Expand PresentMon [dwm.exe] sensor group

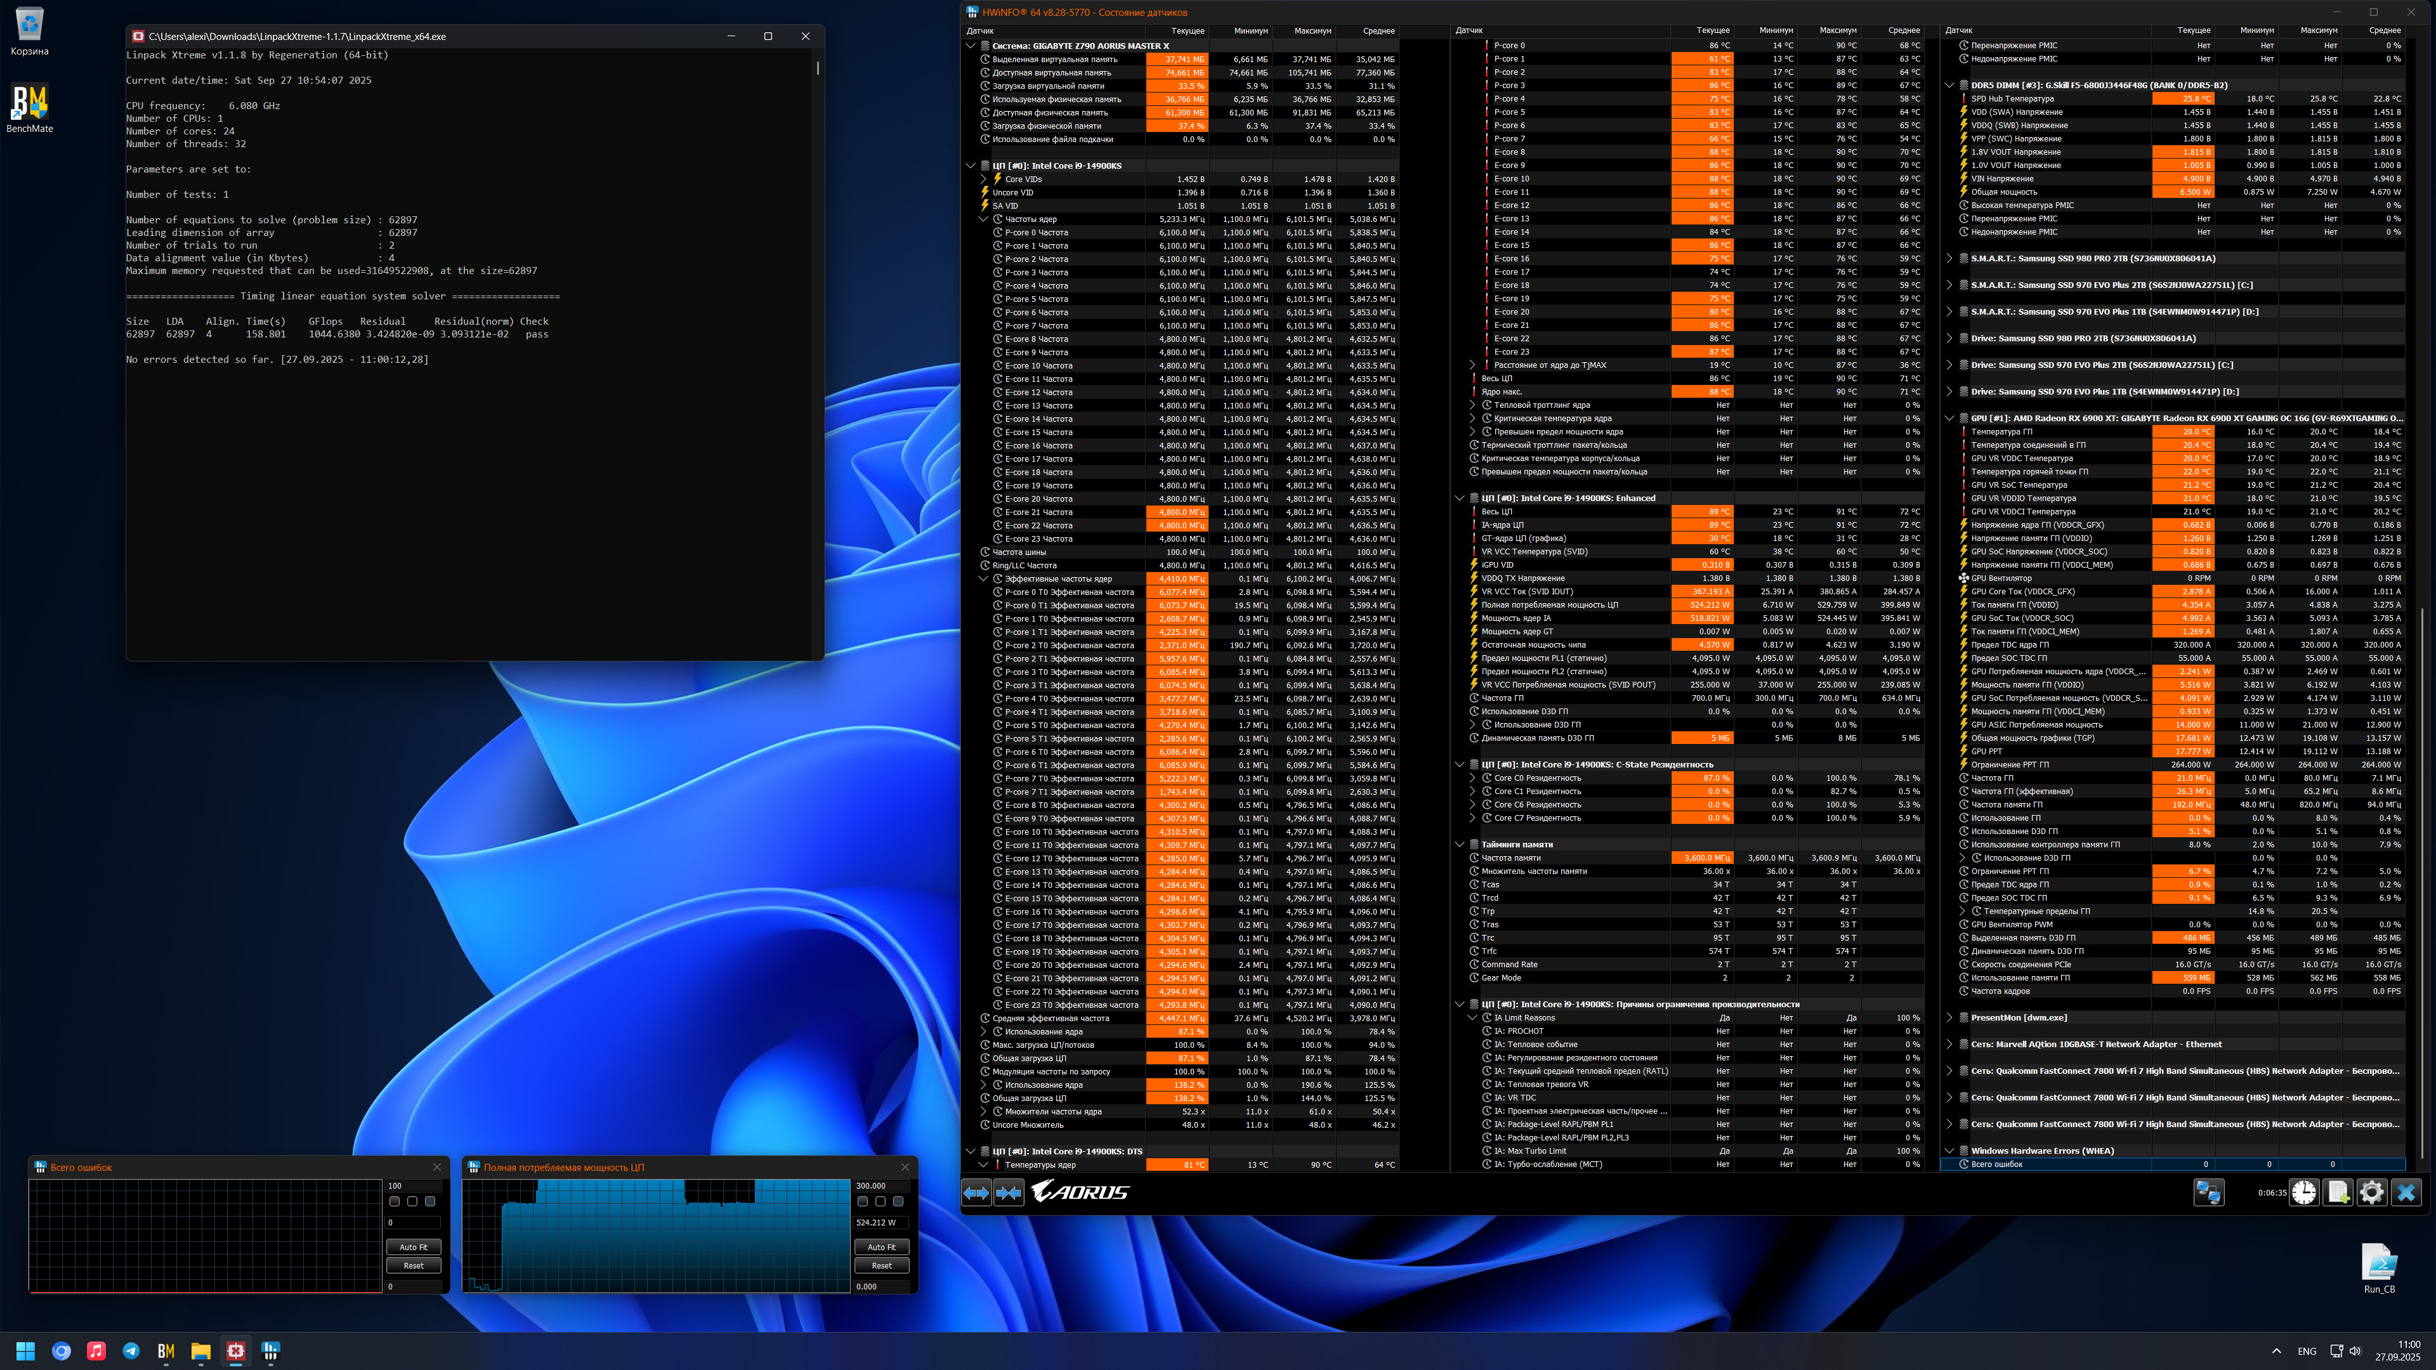[x=1949, y=1018]
